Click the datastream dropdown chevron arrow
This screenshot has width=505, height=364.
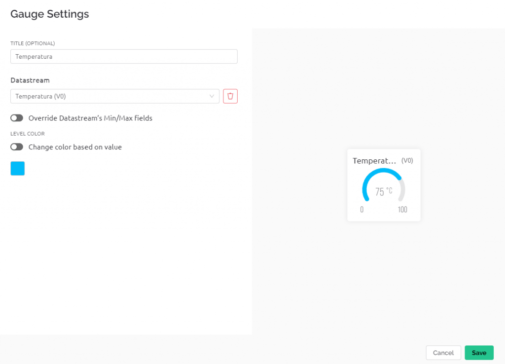pyautogui.click(x=212, y=96)
